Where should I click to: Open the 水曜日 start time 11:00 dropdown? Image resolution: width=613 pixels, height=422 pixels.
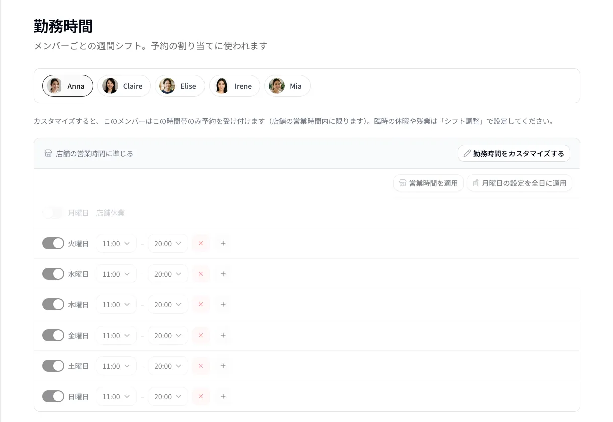pyautogui.click(x=116, y=274)
